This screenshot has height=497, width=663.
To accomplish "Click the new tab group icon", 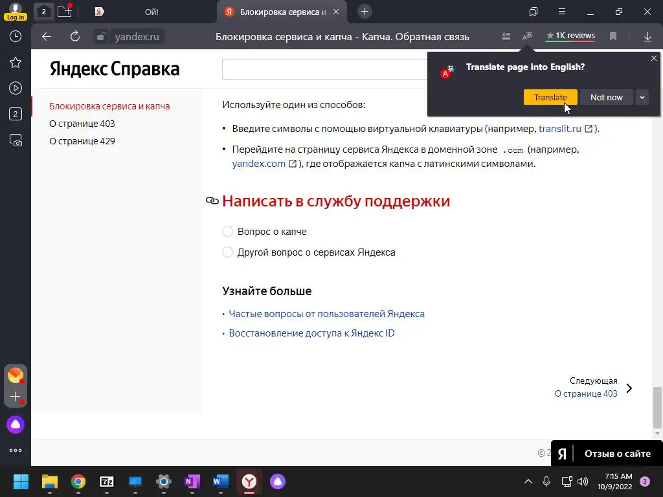I will coord(65,12).
